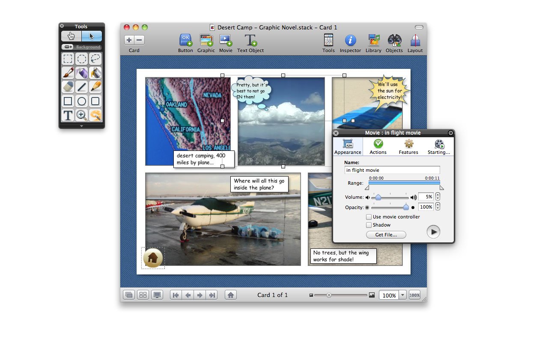The image size is (548, 342).
Task: Click the home icon on the card
Action: click(x=152, y=258)
